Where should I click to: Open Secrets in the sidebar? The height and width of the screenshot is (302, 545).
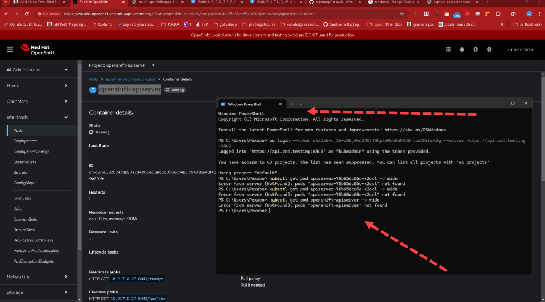coord(21,172)
